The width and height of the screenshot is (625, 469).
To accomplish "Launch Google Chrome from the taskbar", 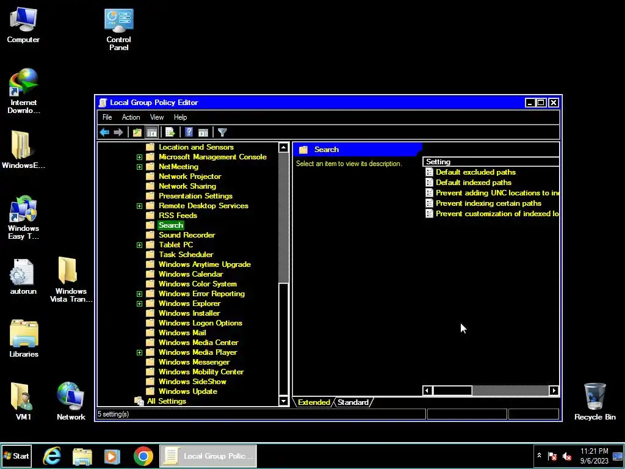I will pos(143,456).
